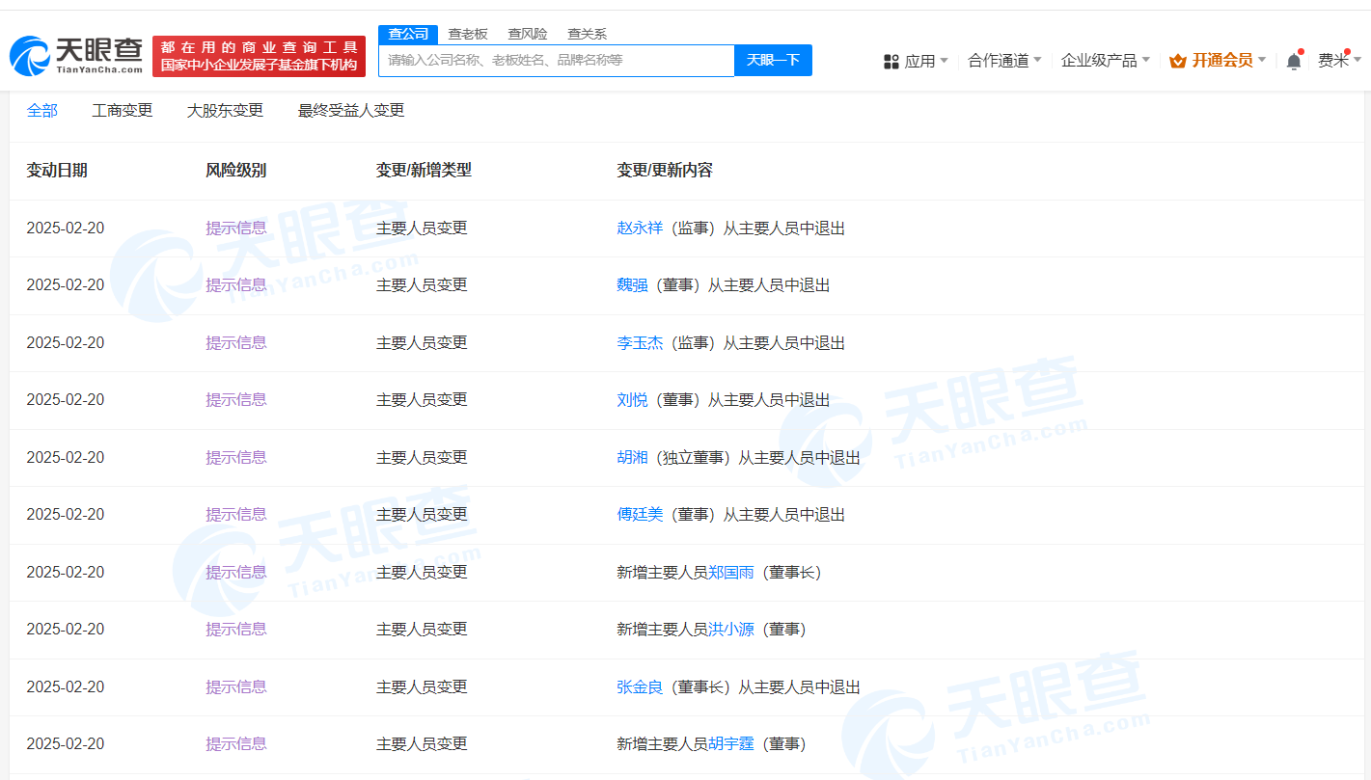
Task: Open the 洪小源 person link
Action: 731,629
